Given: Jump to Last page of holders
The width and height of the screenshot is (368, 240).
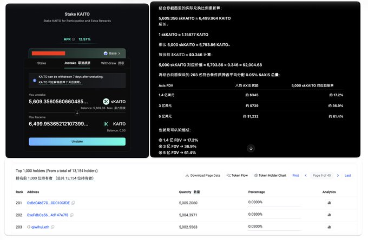Looking at the screenshot, I should tap(347, 175).
